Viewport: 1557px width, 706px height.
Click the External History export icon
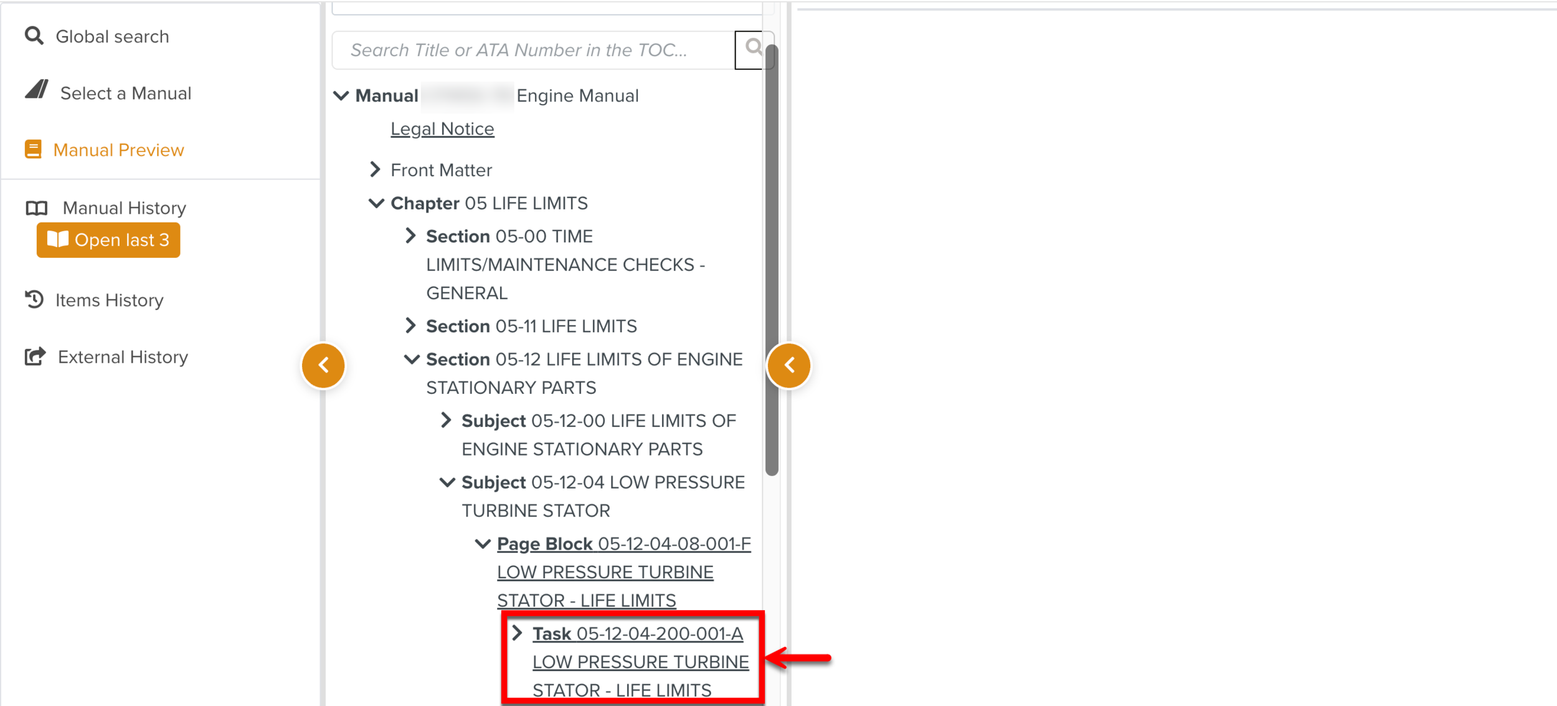(x=34, y=356)
